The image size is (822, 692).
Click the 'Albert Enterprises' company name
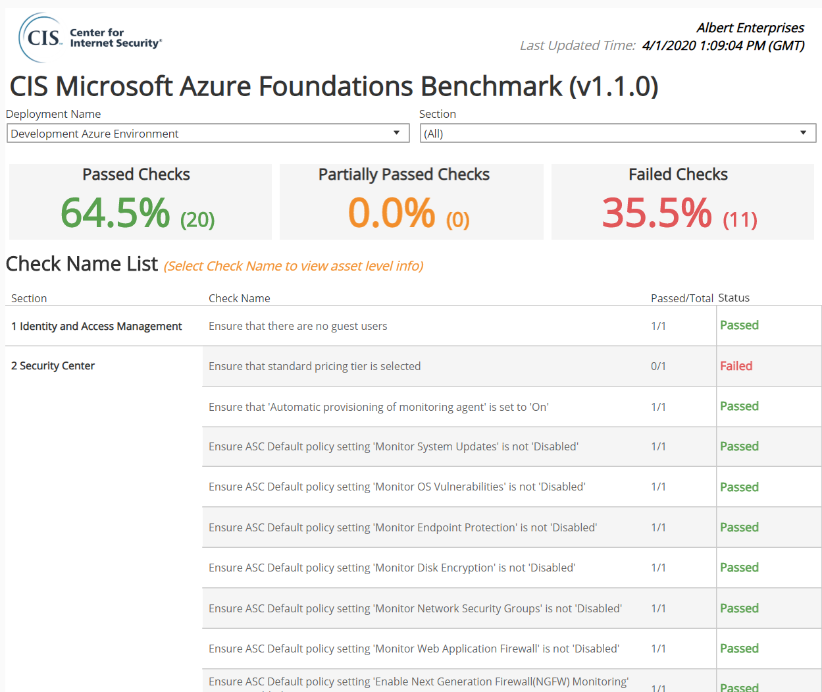coord(750,28)
